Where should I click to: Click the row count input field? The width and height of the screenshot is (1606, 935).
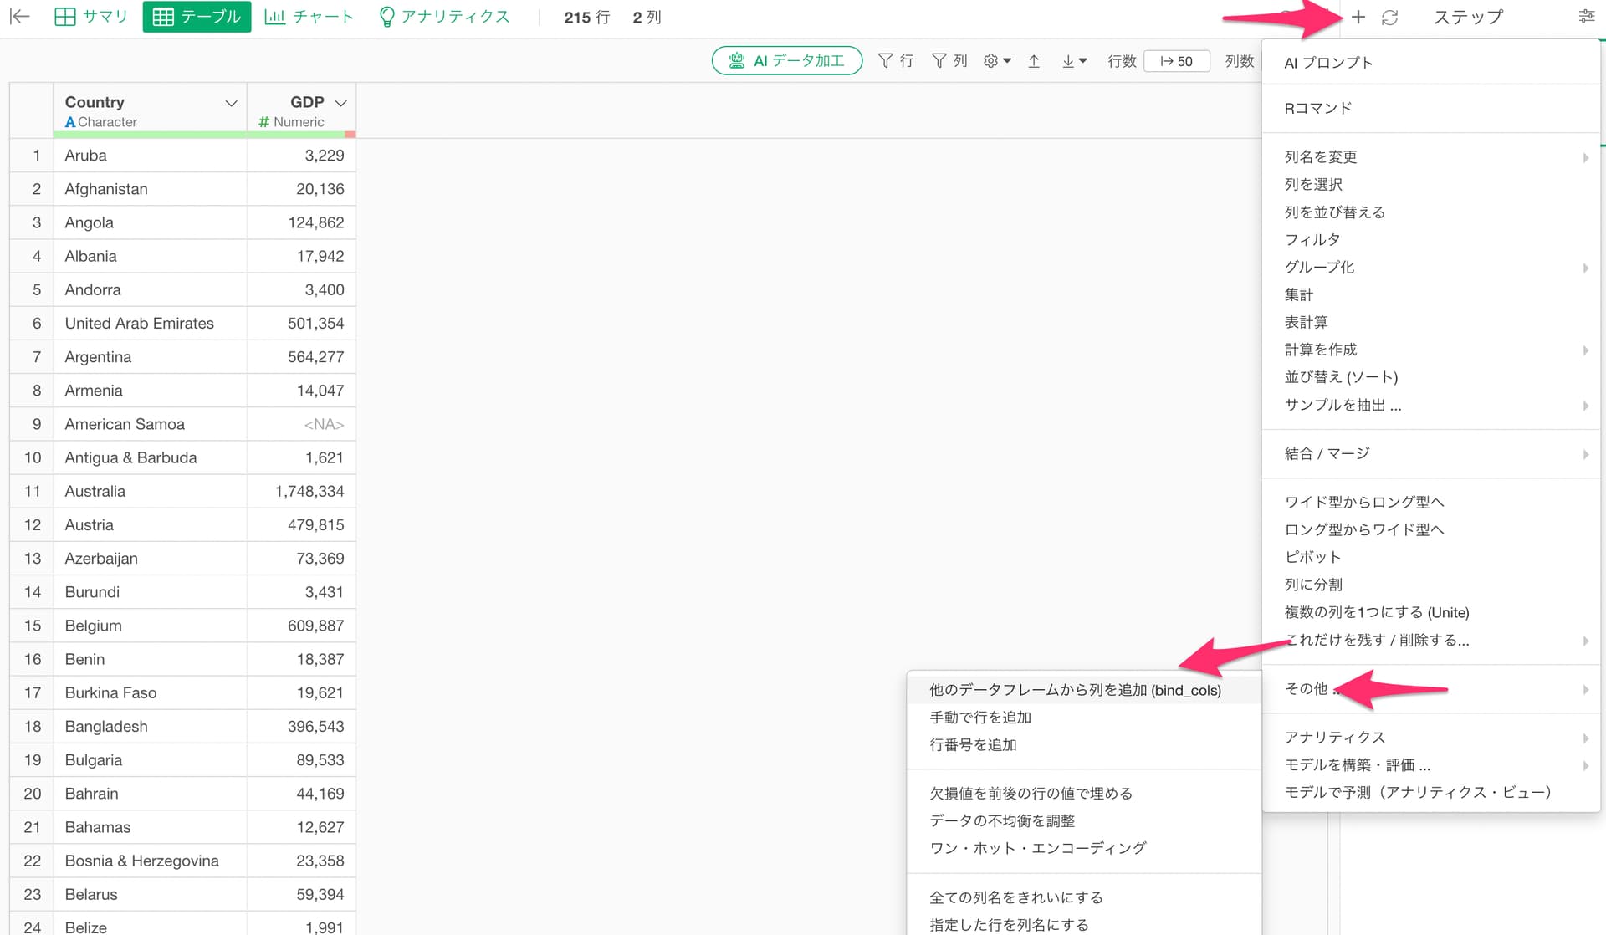(1176, 61)
